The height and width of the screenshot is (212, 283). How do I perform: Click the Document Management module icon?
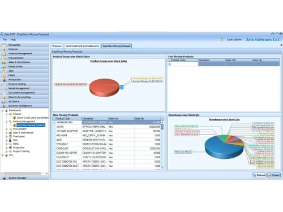(x=4, y=93)
